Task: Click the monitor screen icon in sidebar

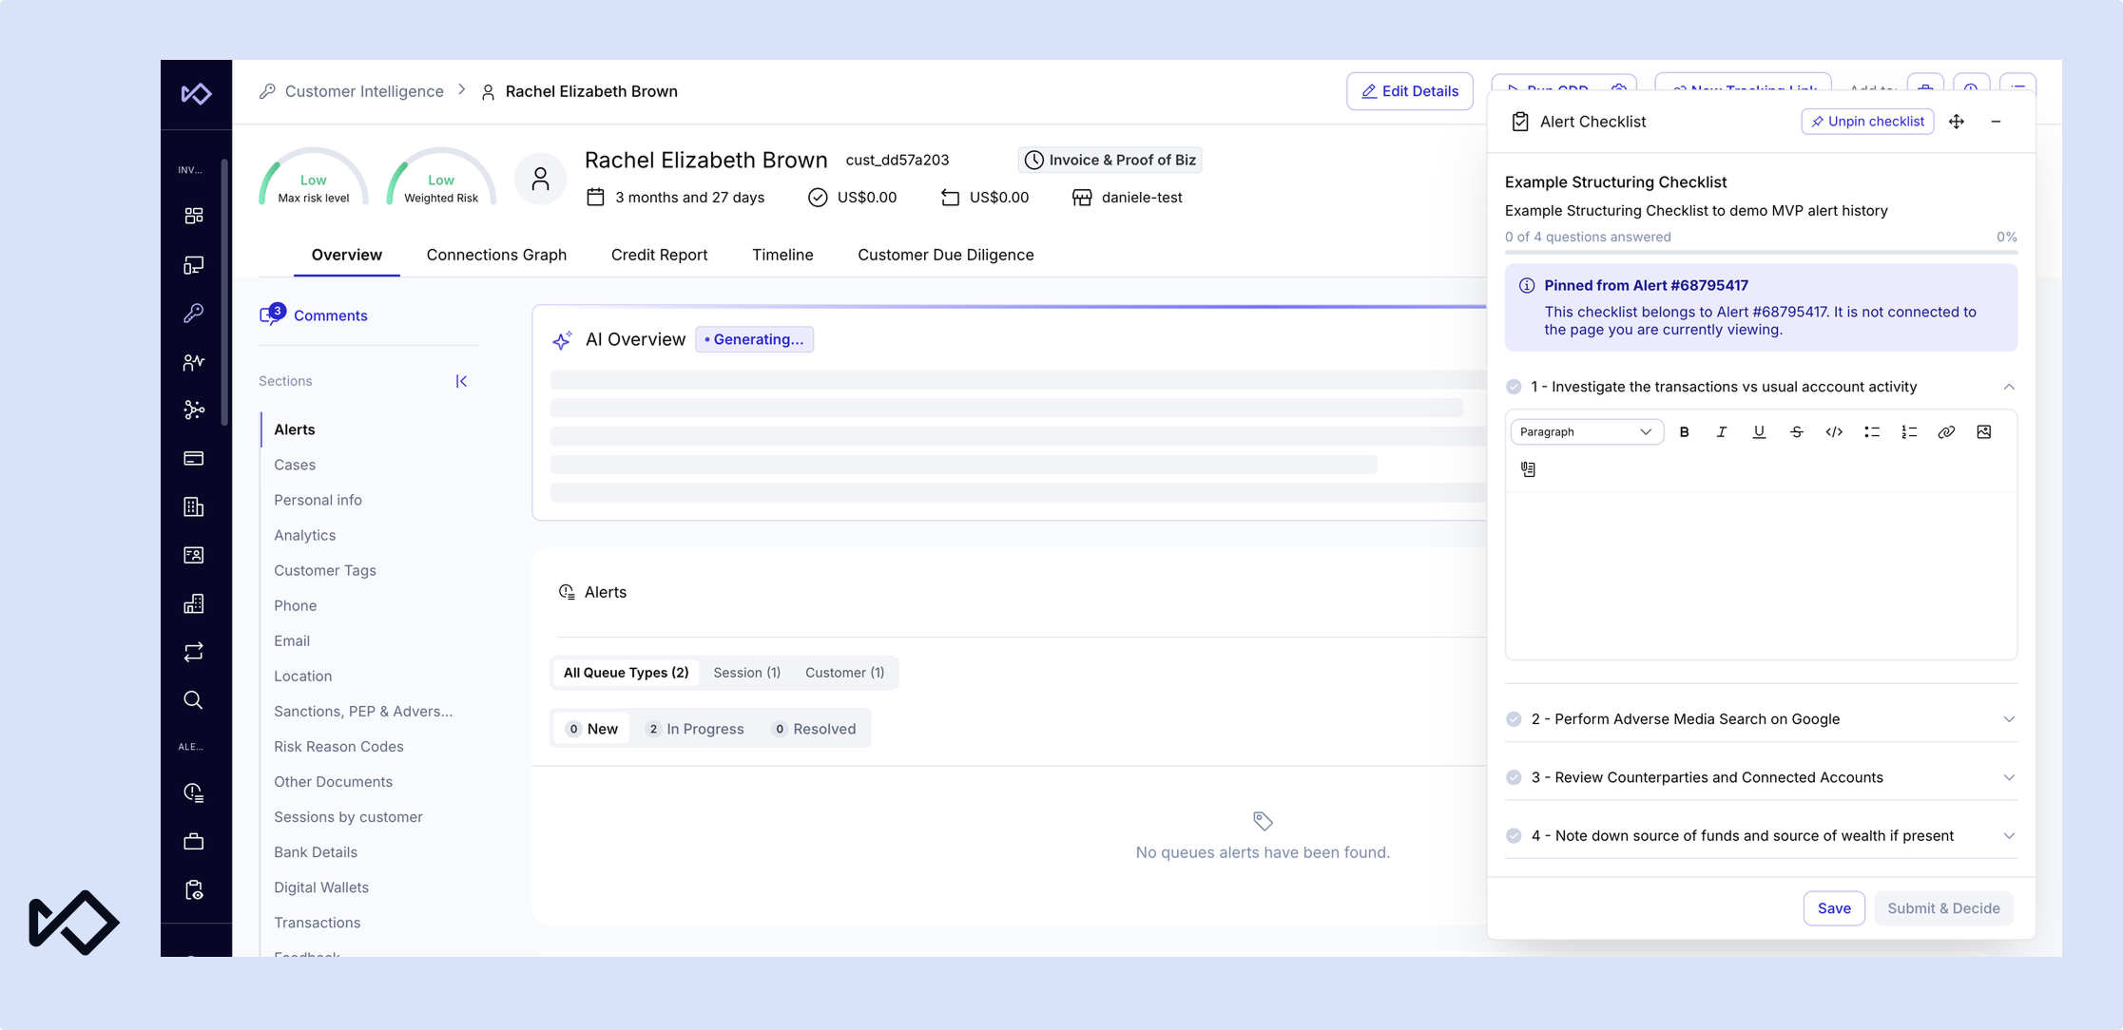Action: click(x=194, y=264)
